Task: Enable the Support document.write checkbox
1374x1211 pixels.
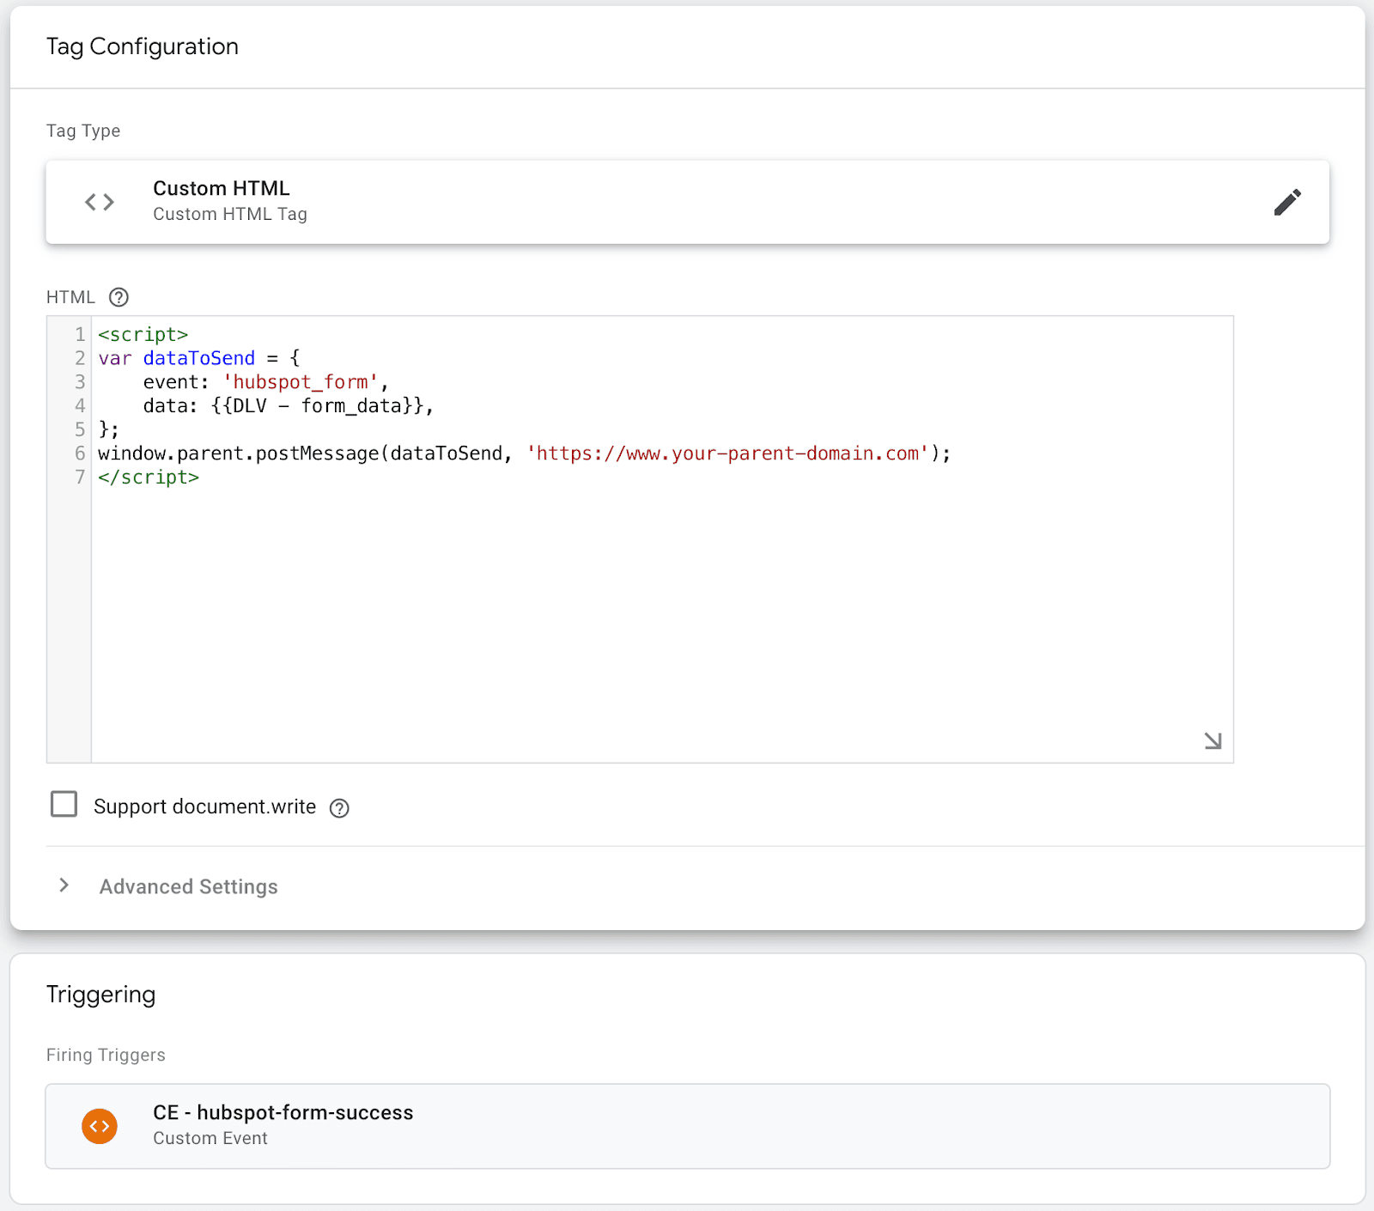Action: (64, 805)
